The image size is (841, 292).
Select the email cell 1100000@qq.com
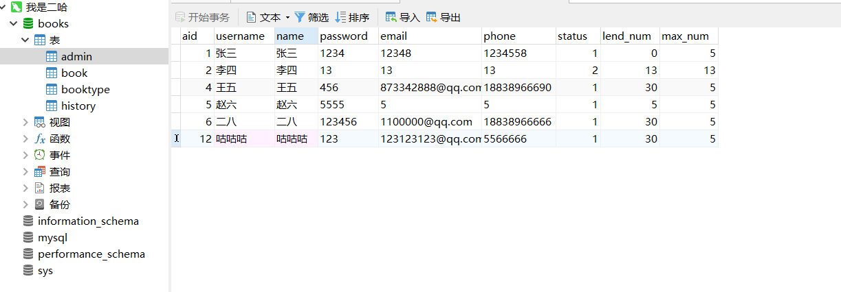[430, 122]
